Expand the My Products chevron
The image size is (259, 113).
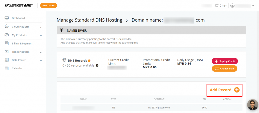tap(41, 35)
